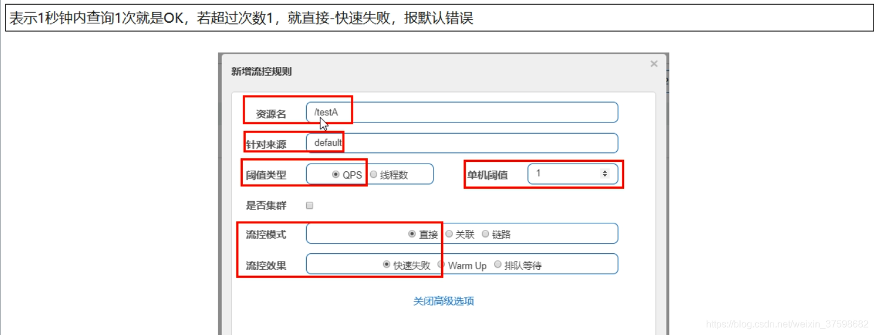Select the QPS threshold type radio button

pos(335,174)
